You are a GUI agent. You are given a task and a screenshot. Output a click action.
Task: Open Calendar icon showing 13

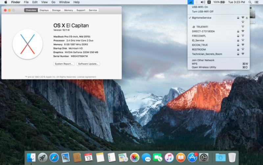pyautogui.click(x=88, y=157)
